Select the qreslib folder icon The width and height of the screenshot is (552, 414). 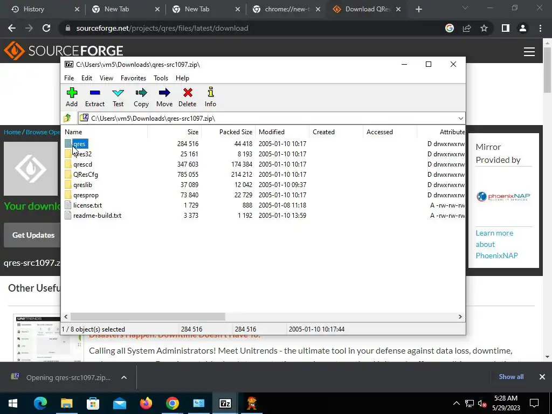[68, 184]
